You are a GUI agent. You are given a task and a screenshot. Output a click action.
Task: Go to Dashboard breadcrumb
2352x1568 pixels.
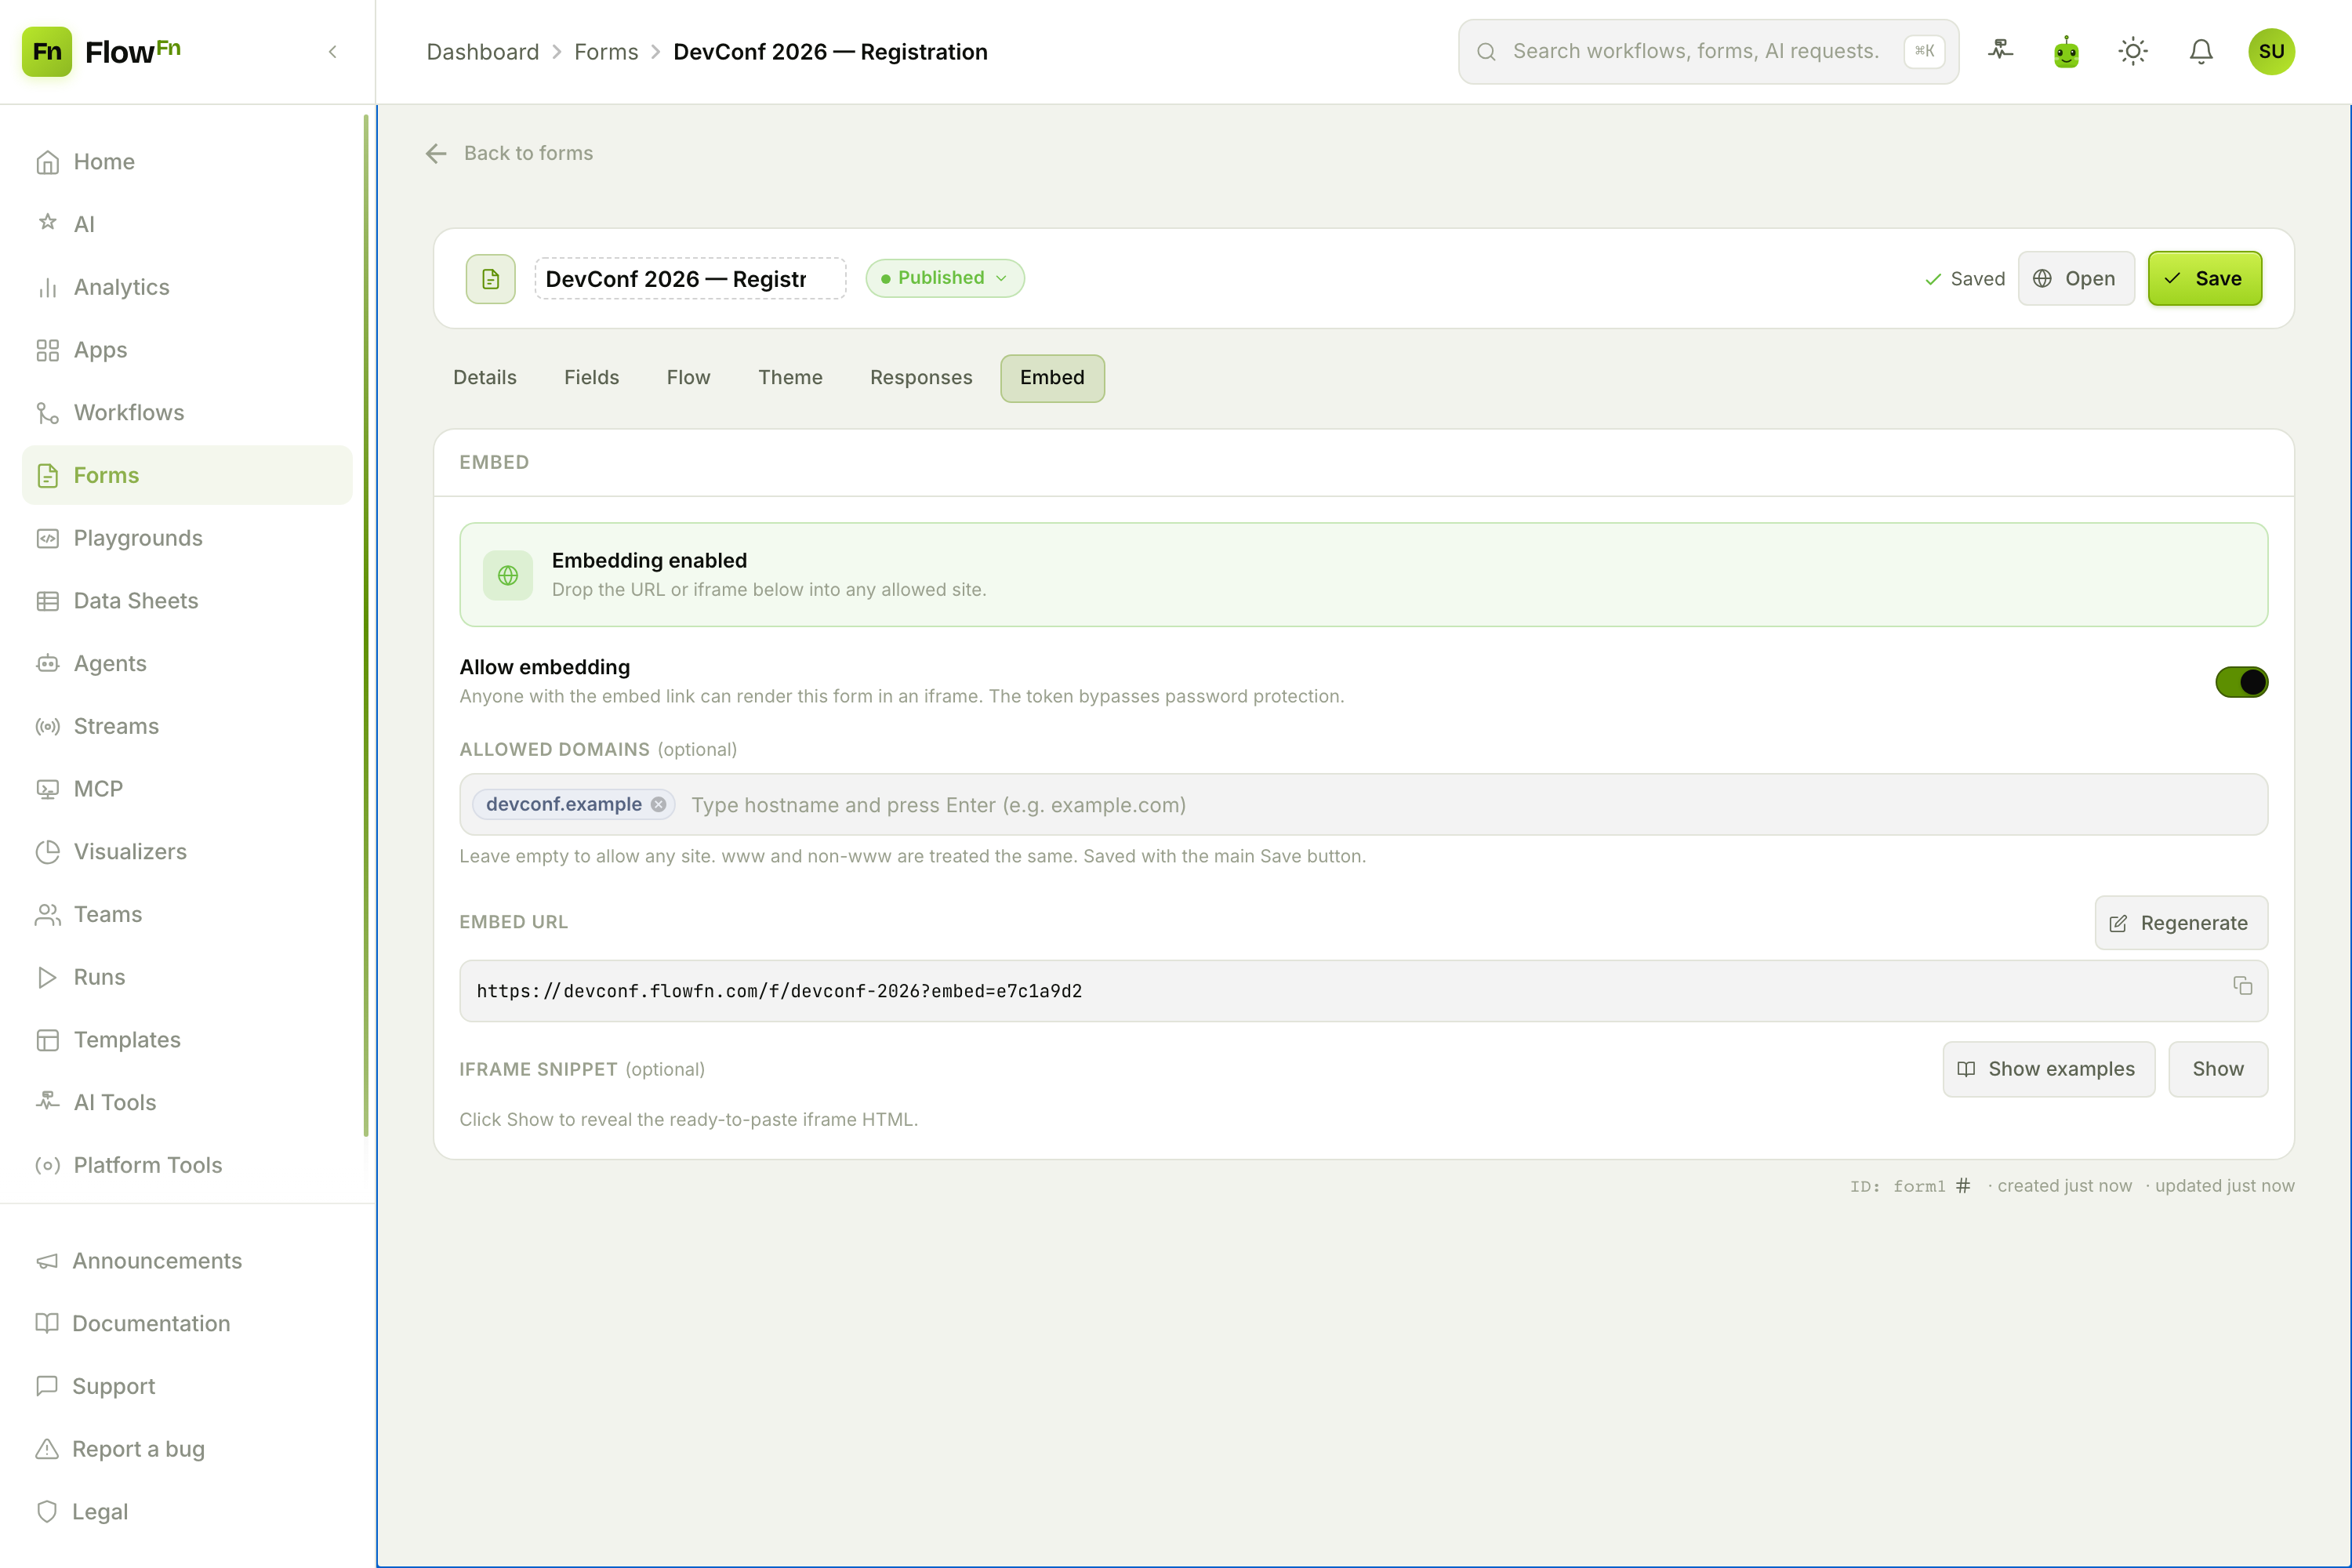click(x=482, y=52)
